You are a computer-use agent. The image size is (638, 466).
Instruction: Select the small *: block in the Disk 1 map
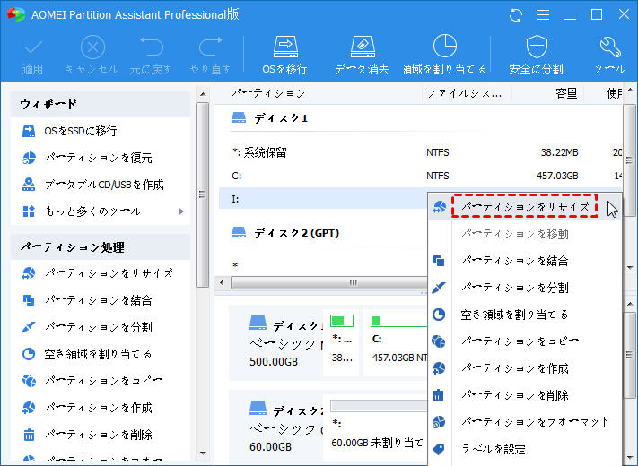tap(341, 342)
